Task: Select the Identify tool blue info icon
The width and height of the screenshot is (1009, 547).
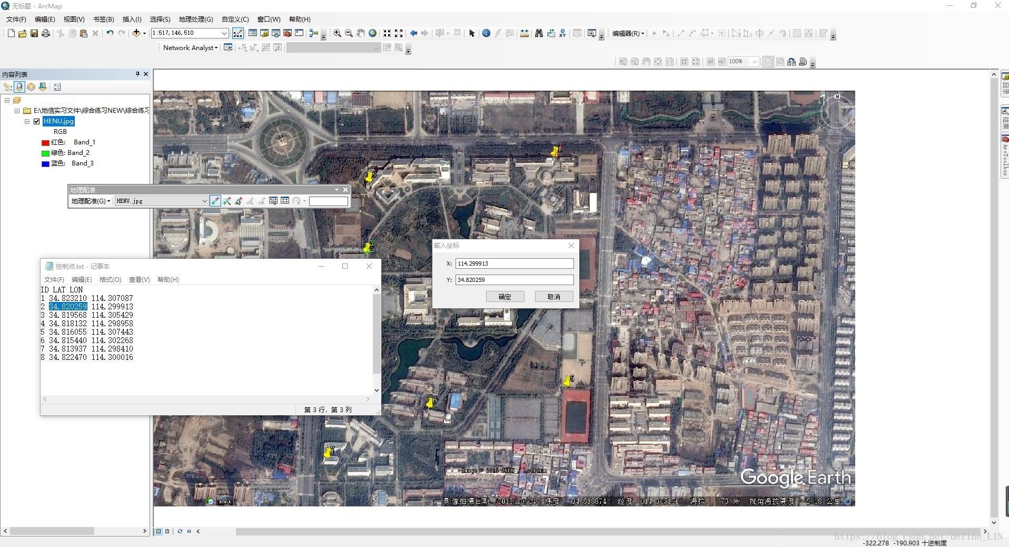Action: point(486,33)
